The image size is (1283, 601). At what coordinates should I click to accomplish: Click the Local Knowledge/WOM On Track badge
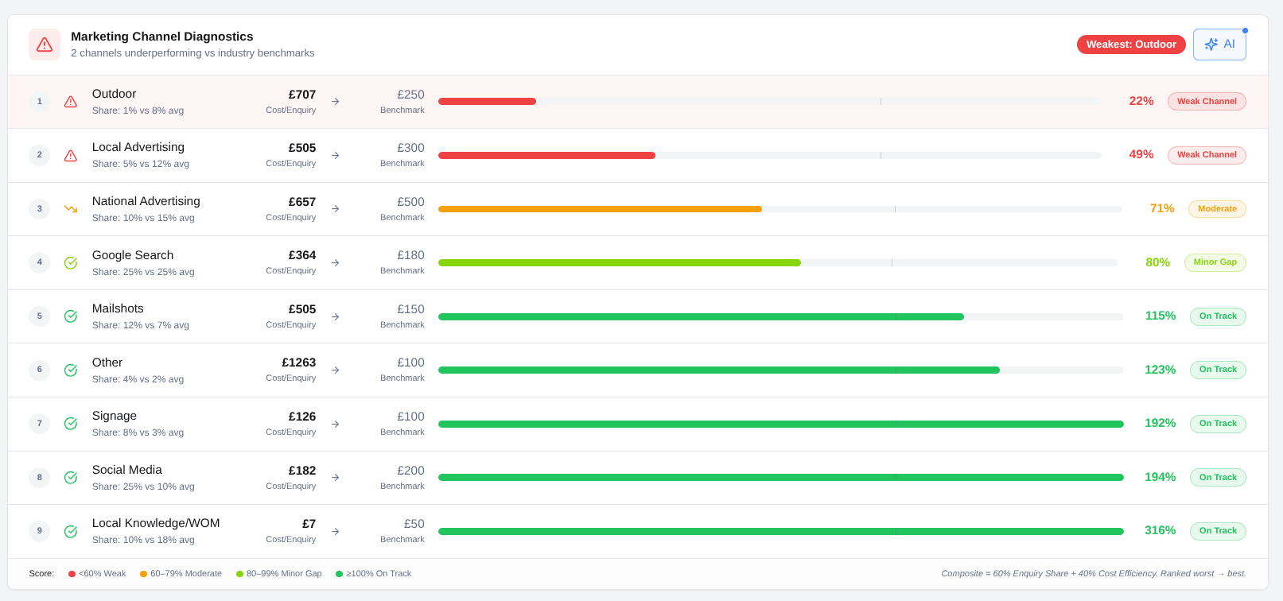tap(1217, 531)
